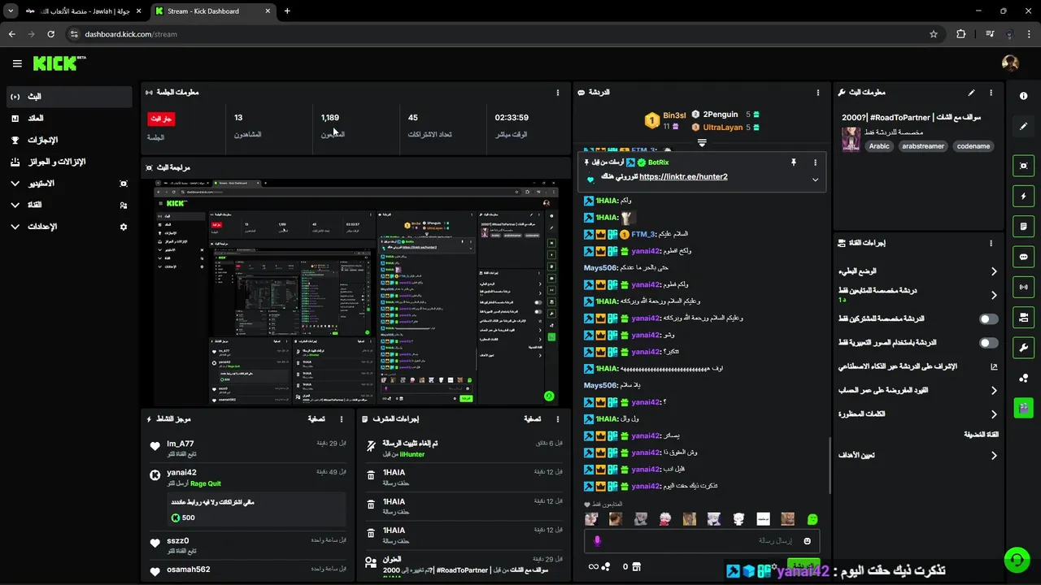This screenshot has width=1041, height=585.
Task: Open the الوضع البطيء slow mode option
Action: point(919,271)
